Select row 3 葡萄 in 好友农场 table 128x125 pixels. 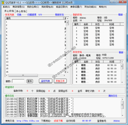pos(97,72)
